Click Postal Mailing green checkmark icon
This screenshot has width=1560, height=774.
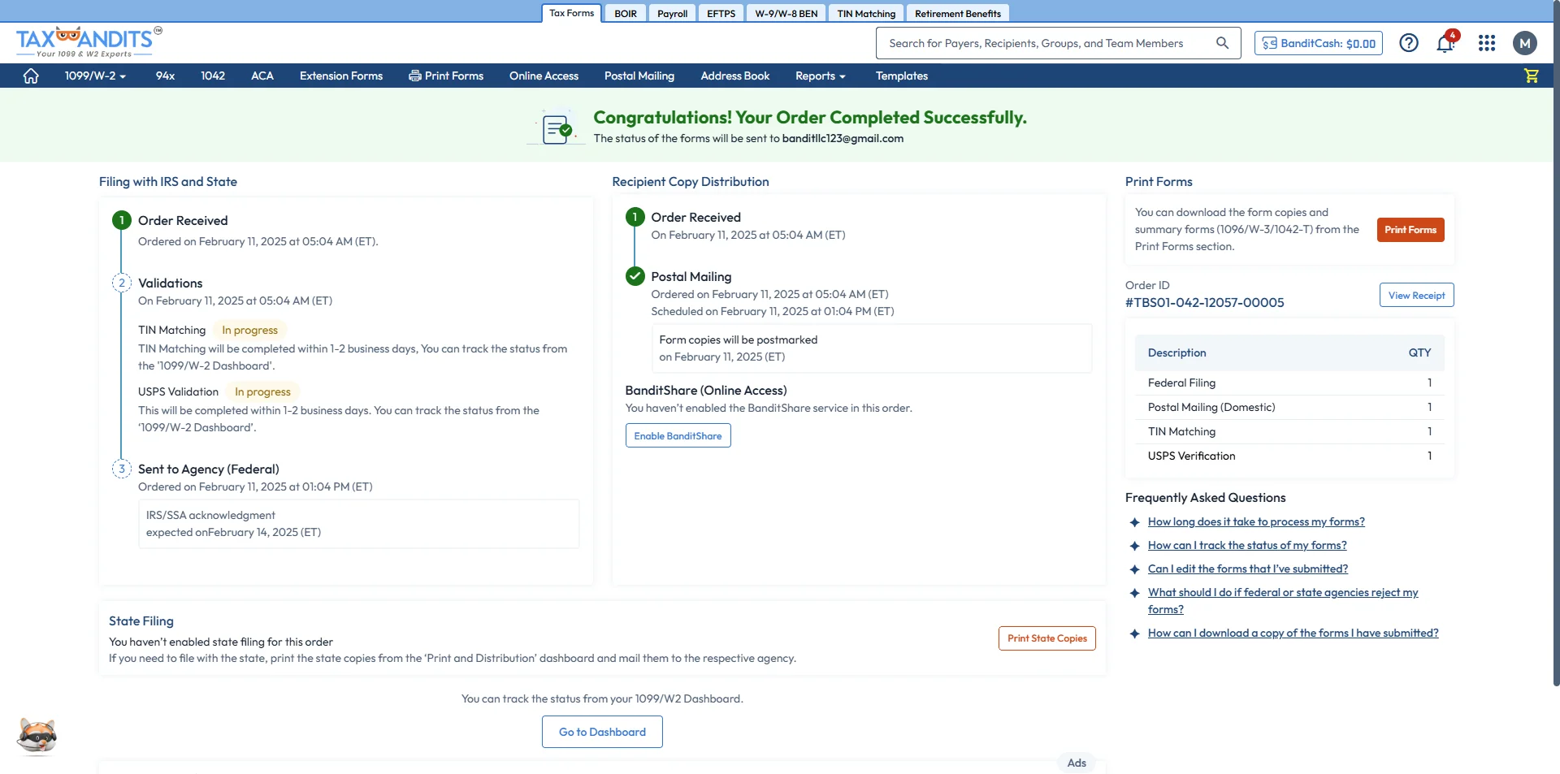635,276
